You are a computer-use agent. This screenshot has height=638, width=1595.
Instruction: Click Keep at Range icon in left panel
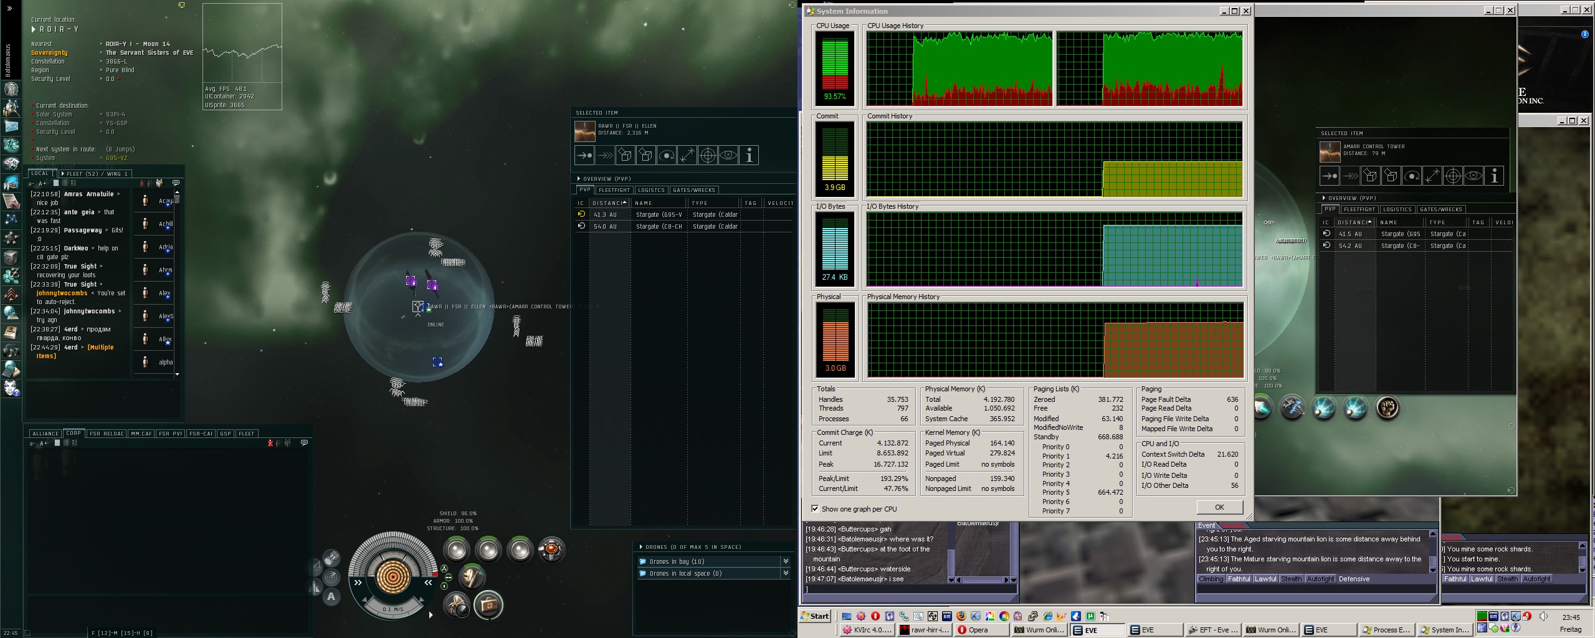[687, 155]
